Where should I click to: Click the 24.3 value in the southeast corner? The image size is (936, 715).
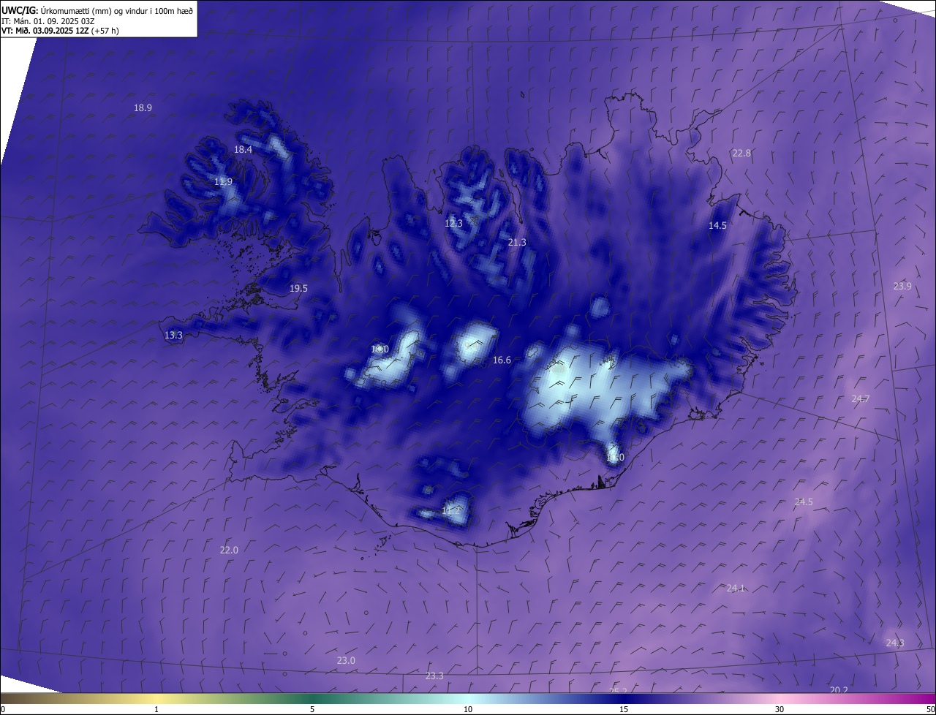(x=895, y=643)
